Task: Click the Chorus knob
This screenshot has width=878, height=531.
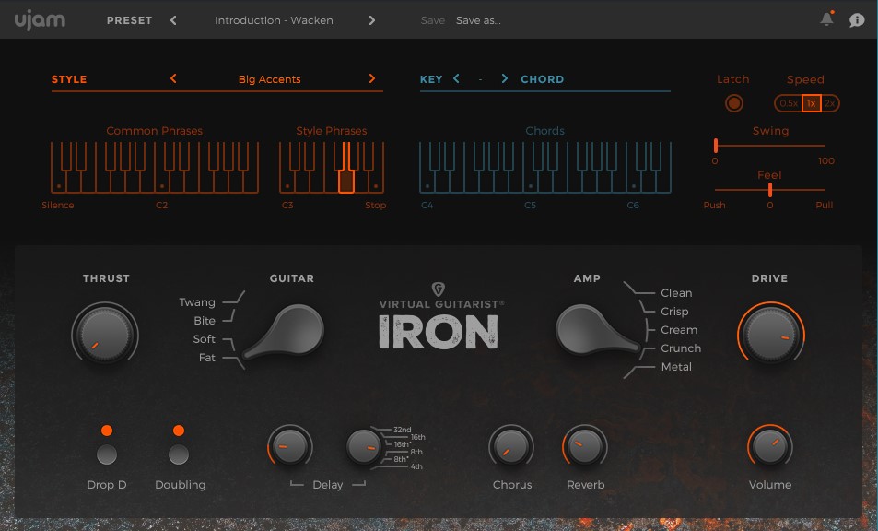Action: click(511, 447)
